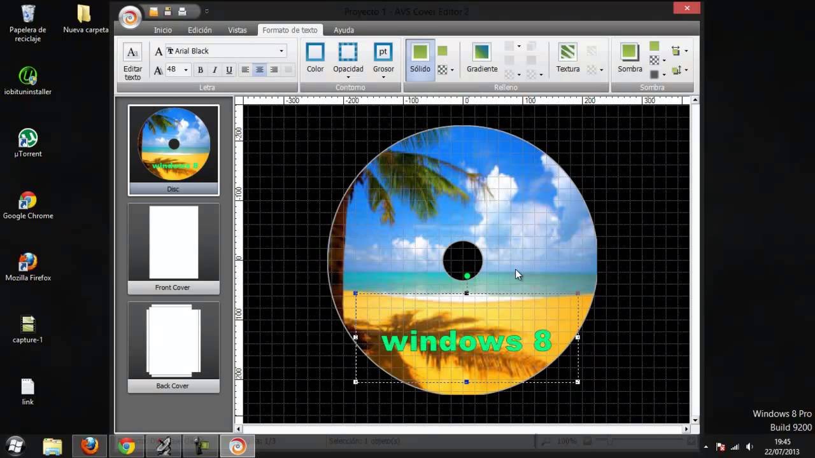The image size is (815, 458).
Task: Open Firefox from the taskbar
Action: [x=89, y=447]
